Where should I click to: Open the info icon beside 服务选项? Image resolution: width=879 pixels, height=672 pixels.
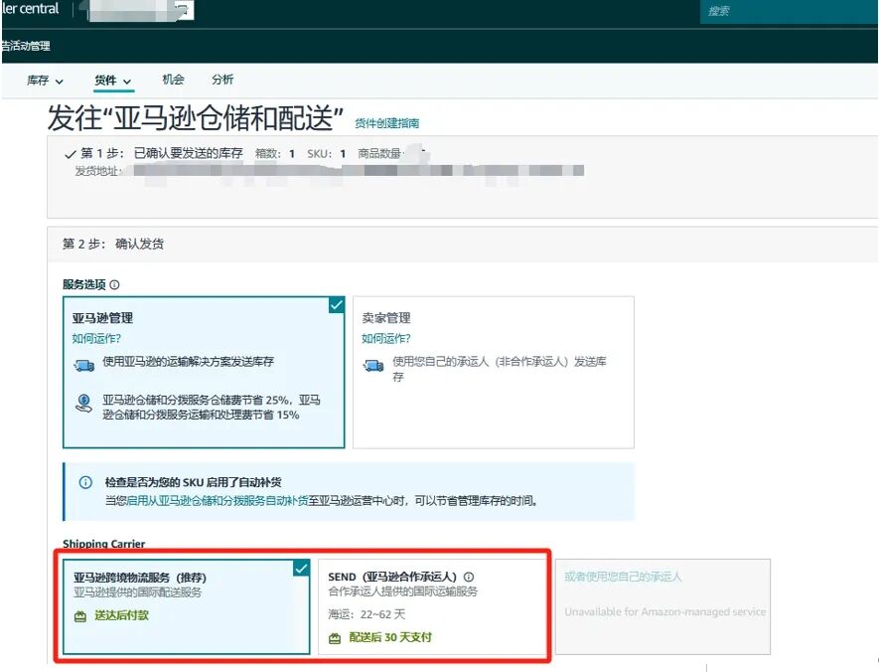pos(112,284)
